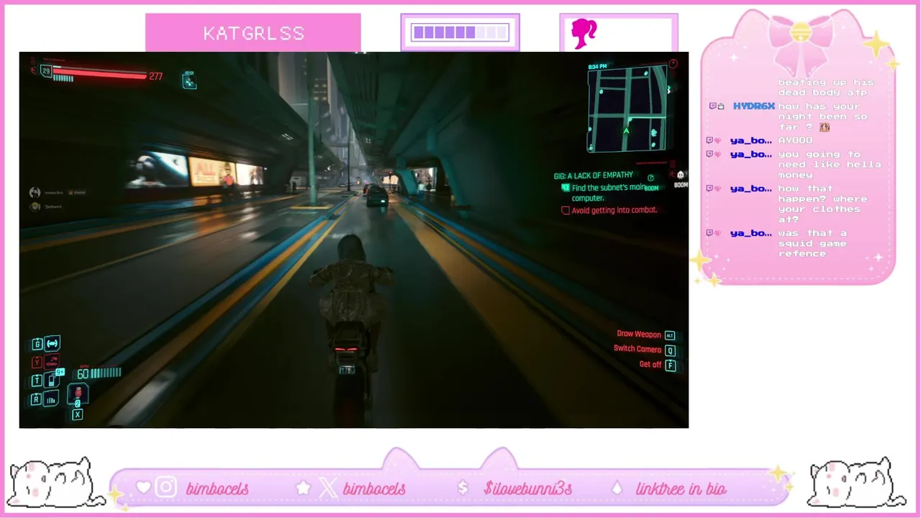Click the badge icons beside HYDR6X

pyautogui.click(x=717, y=106)
